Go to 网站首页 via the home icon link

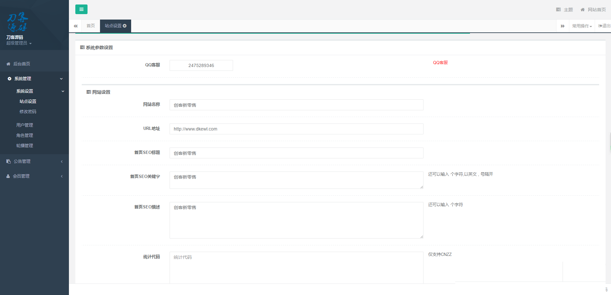[593, 10]
